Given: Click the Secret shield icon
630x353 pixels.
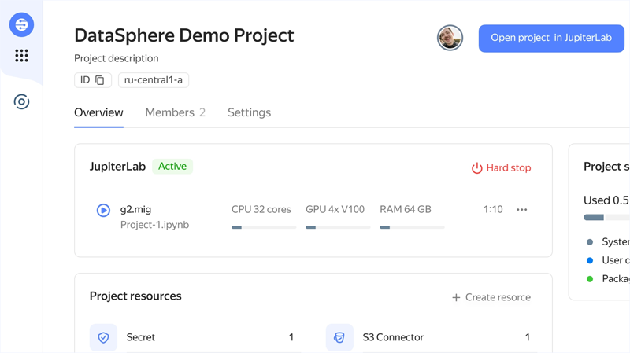Looking at the screenshot, I should click(x=103, y=337).
